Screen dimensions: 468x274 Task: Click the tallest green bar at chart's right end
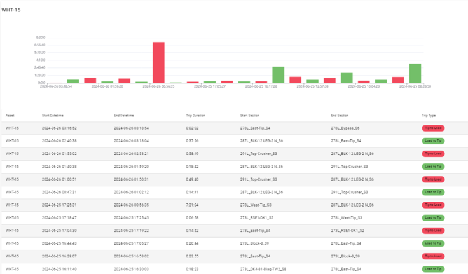pyautogui.click(x=415, y=73)
